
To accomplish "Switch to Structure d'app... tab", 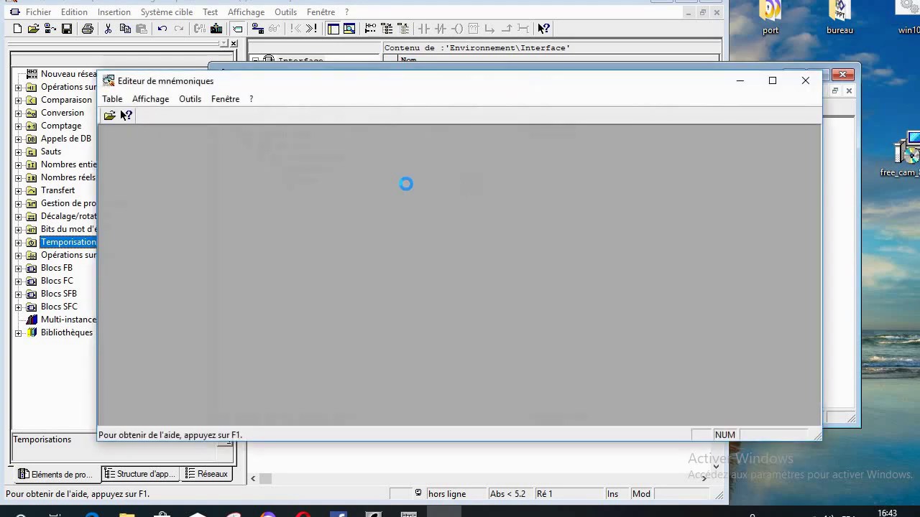I will tap(139, 474).
